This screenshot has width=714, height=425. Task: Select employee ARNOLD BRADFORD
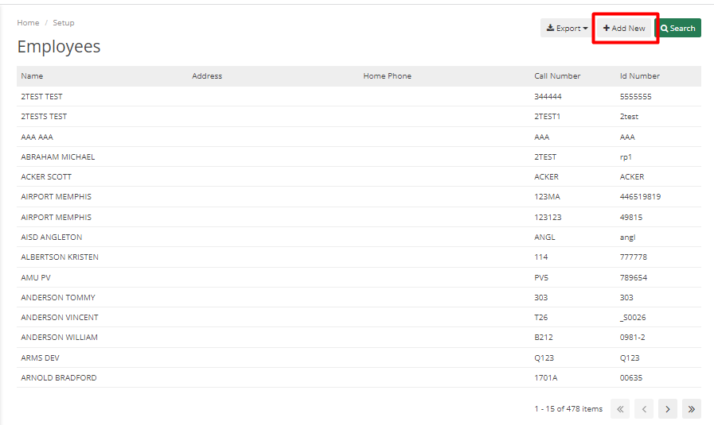click(59, 377)
